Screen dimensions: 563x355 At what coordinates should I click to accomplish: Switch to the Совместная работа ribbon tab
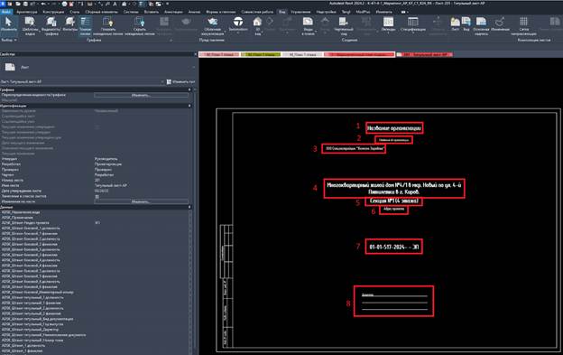coord(257,12)
